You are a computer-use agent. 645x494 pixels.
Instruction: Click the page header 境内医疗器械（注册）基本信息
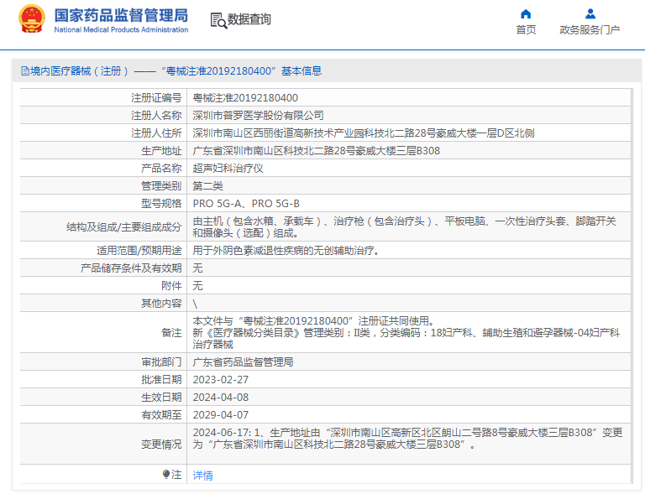171,71
